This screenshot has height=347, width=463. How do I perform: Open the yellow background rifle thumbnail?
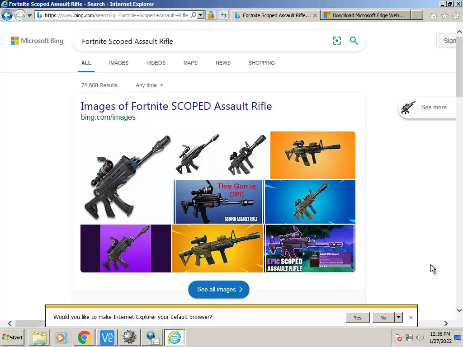pos(217,249)
